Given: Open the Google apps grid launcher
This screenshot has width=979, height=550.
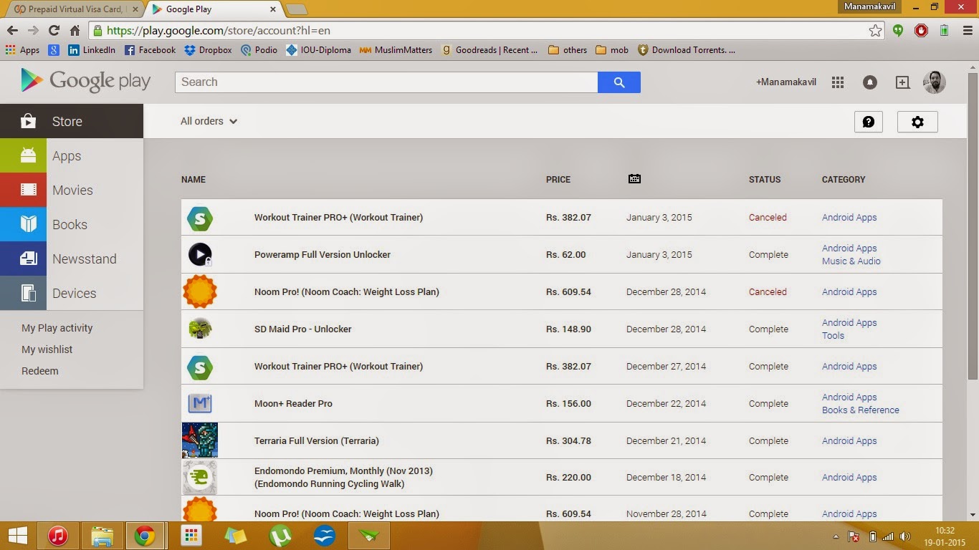Looking at the screenshot, I should 838,82.
